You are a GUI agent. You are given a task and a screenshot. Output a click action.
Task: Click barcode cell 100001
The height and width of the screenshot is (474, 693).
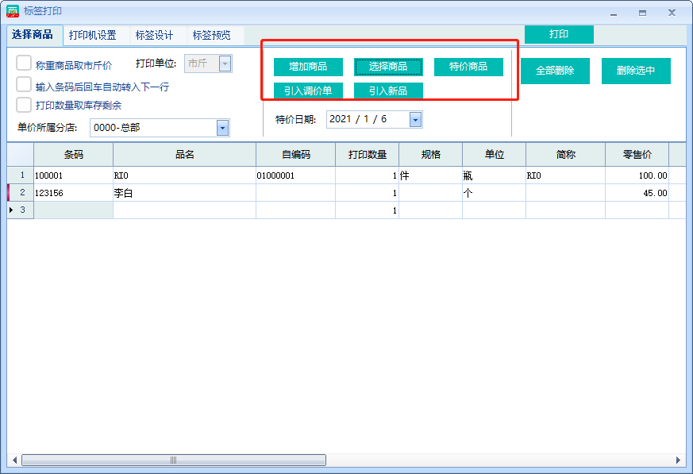tap(73, 175)
